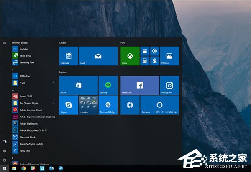
Task: Open myTube! from Recently added
Action: [33, 49]
